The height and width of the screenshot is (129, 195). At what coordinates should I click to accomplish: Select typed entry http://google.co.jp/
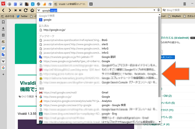tap(97, 30)
